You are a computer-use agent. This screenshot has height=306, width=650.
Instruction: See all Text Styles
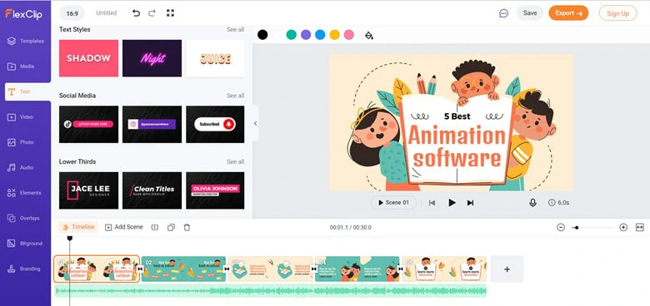235,29
